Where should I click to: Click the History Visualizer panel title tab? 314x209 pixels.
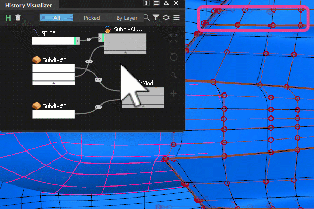click(29, 5)
